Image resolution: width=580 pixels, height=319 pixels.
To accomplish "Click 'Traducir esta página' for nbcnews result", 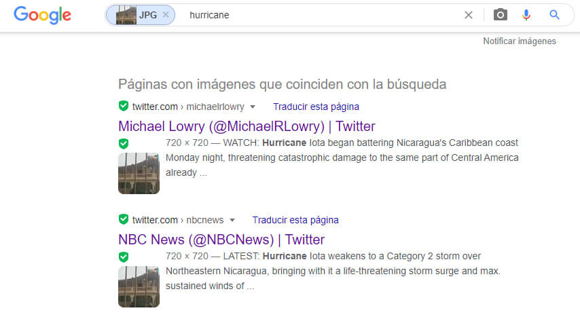I will [x=295, y=221].
